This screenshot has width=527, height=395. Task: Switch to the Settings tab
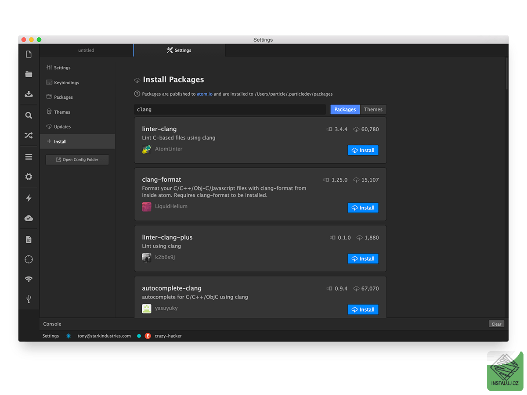coord(179,50)
